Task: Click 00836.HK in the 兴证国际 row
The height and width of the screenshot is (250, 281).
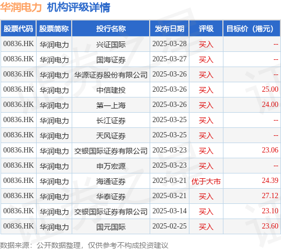Action: coord(18,44)
